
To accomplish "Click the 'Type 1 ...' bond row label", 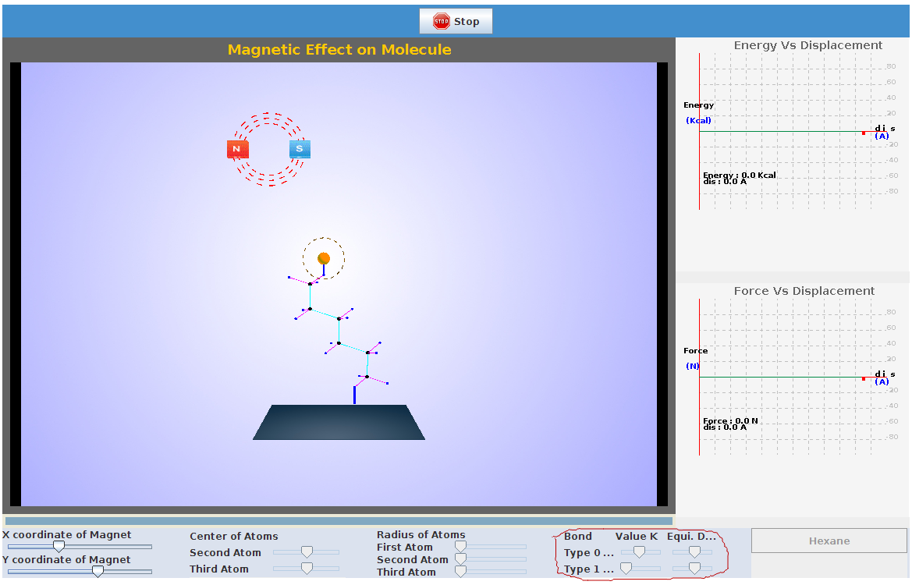I will [588, 569].
